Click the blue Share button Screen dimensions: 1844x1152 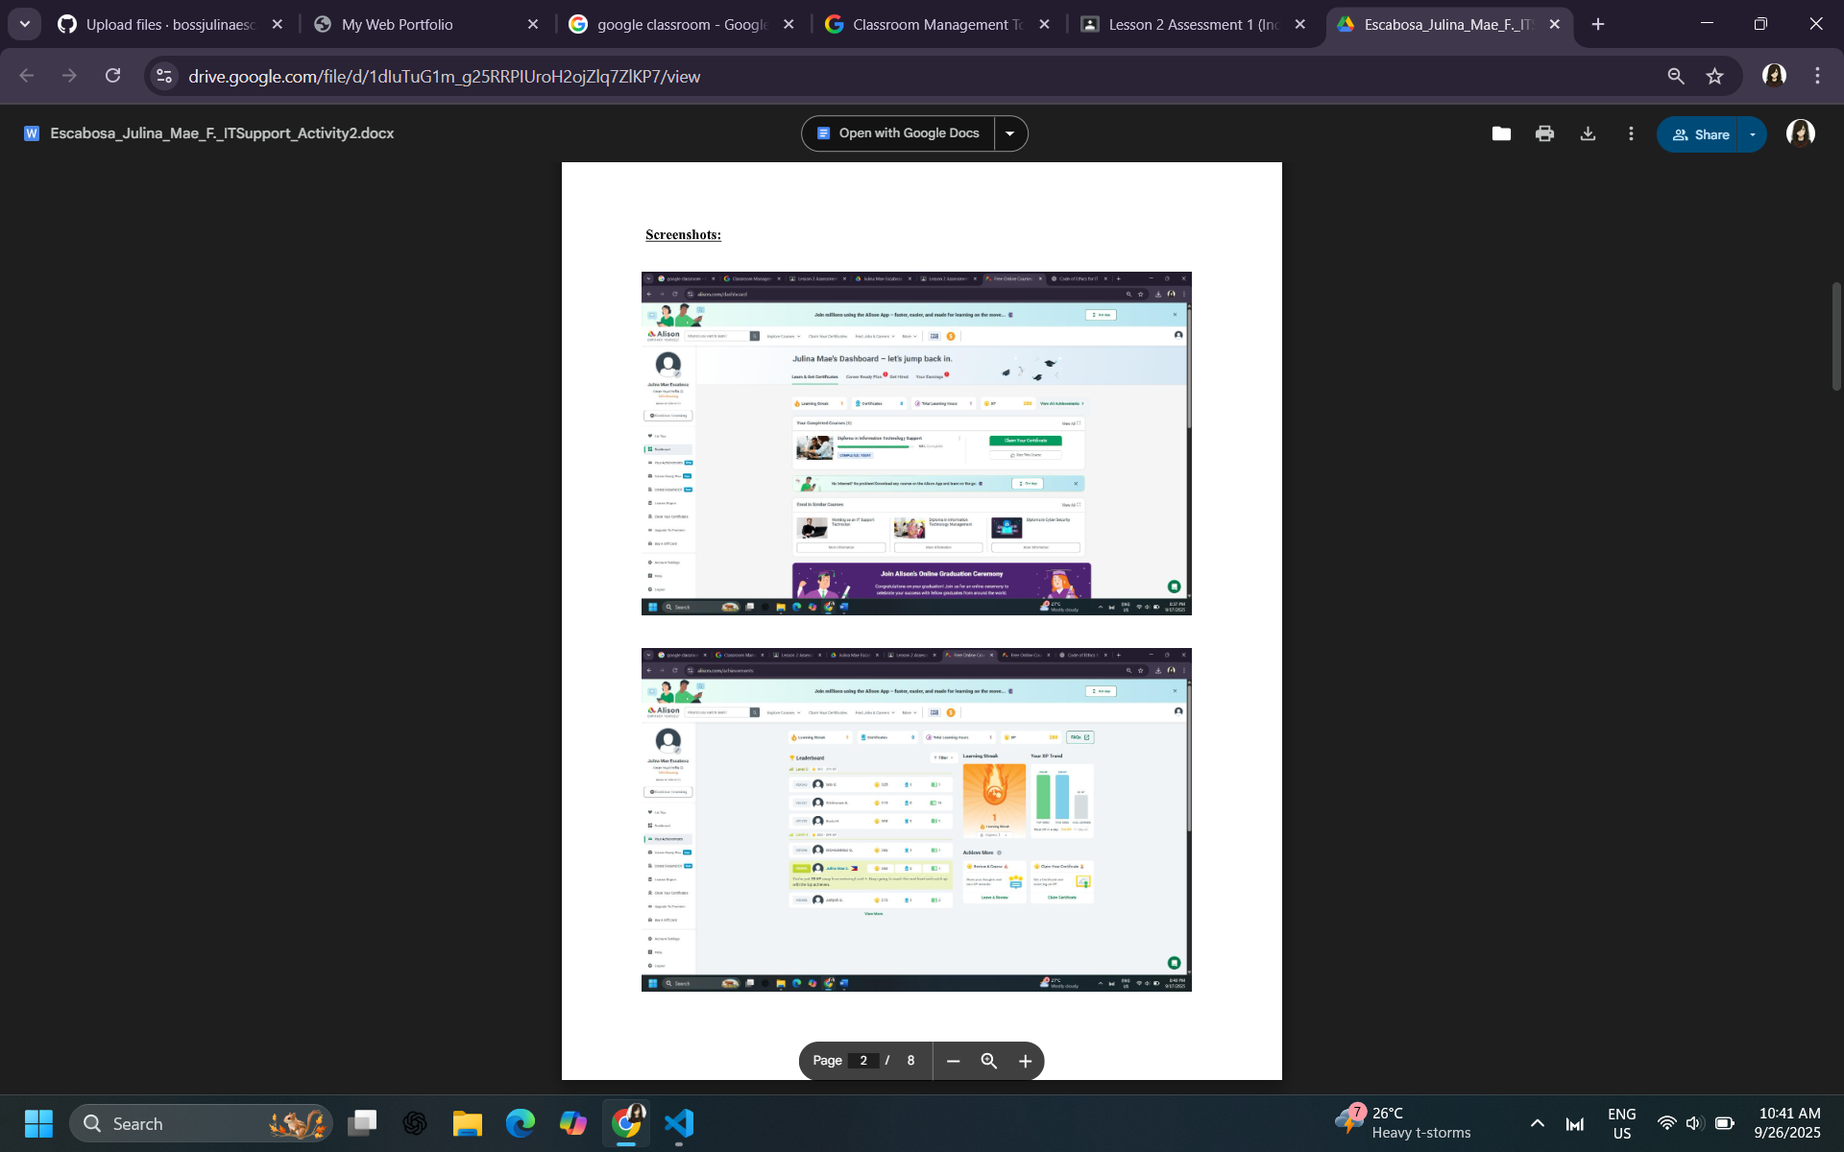[x=1700, y=134]
